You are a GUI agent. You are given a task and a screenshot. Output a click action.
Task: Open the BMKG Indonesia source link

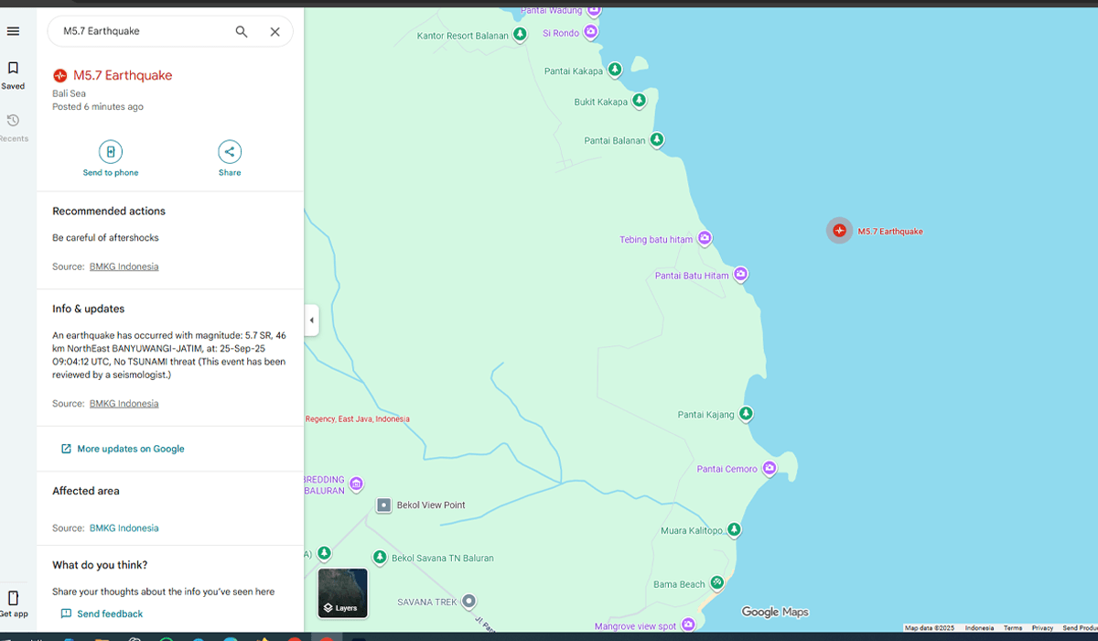[x=124, y=266]
